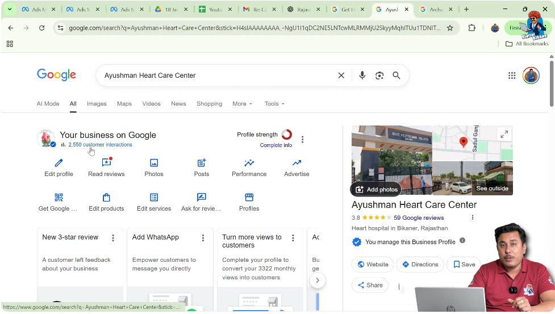Viewport: 555px width, 314px height.
Task: Submit search with magnifier icon
Action: [x=397, y=76]
